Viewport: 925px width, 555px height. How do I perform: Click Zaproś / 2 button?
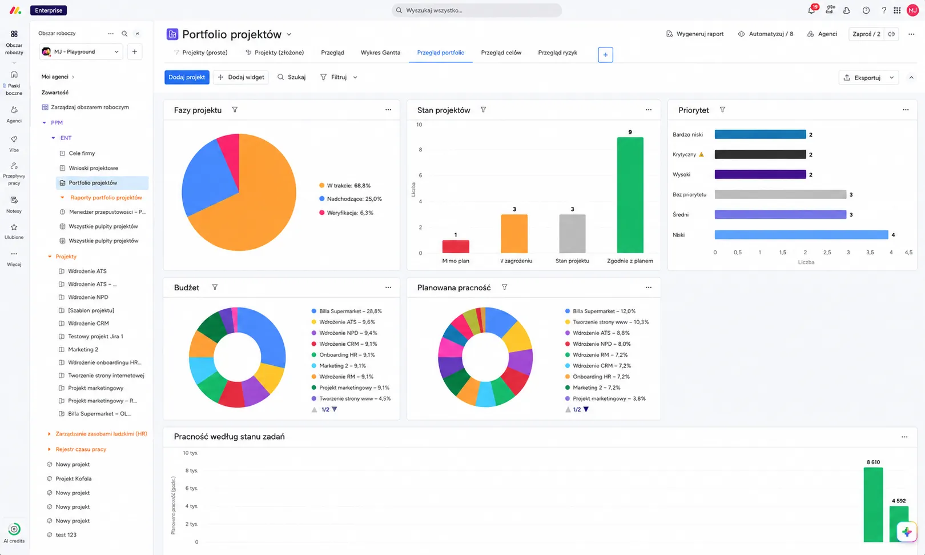(866, 34)
